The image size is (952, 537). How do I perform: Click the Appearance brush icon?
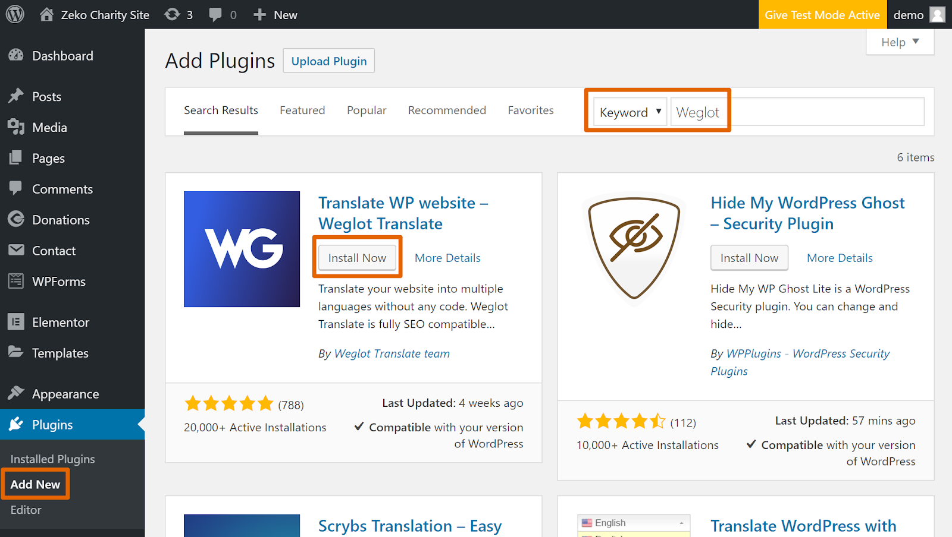click(16, 393)
